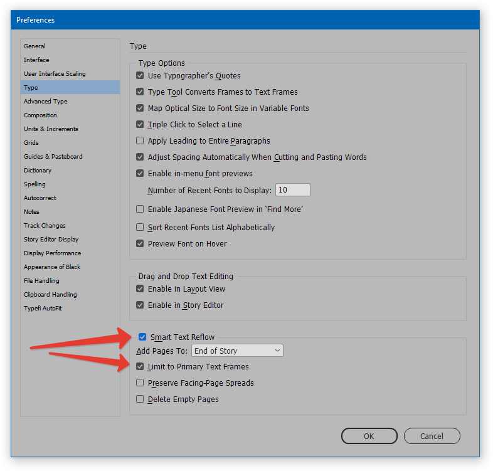493x471 pixels.
Task: Open Autocorrect preferences
Action: (70, 198)
